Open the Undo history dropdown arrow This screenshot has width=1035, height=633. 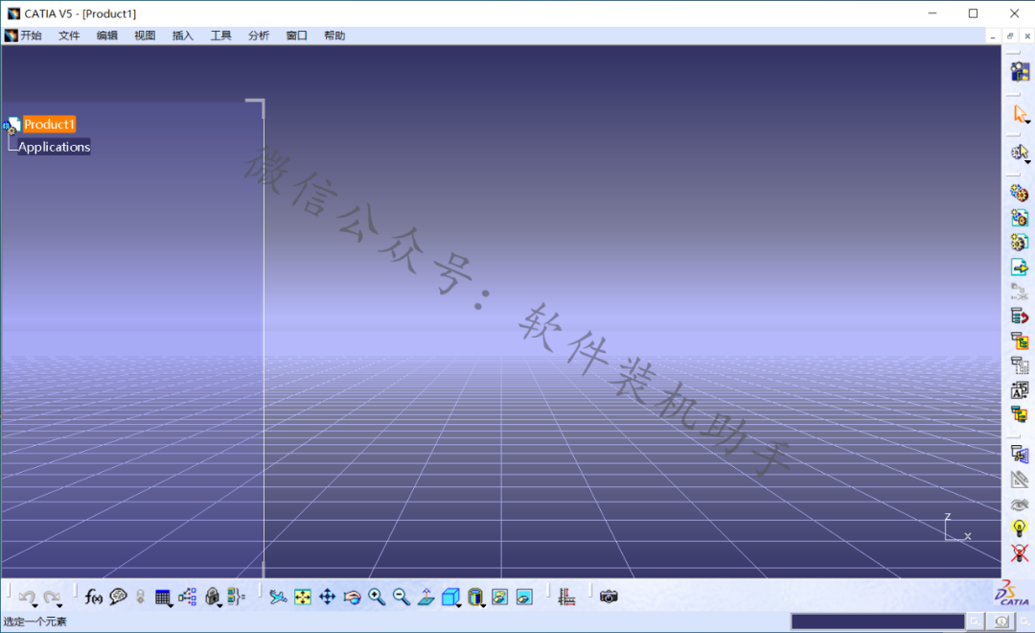34,604
